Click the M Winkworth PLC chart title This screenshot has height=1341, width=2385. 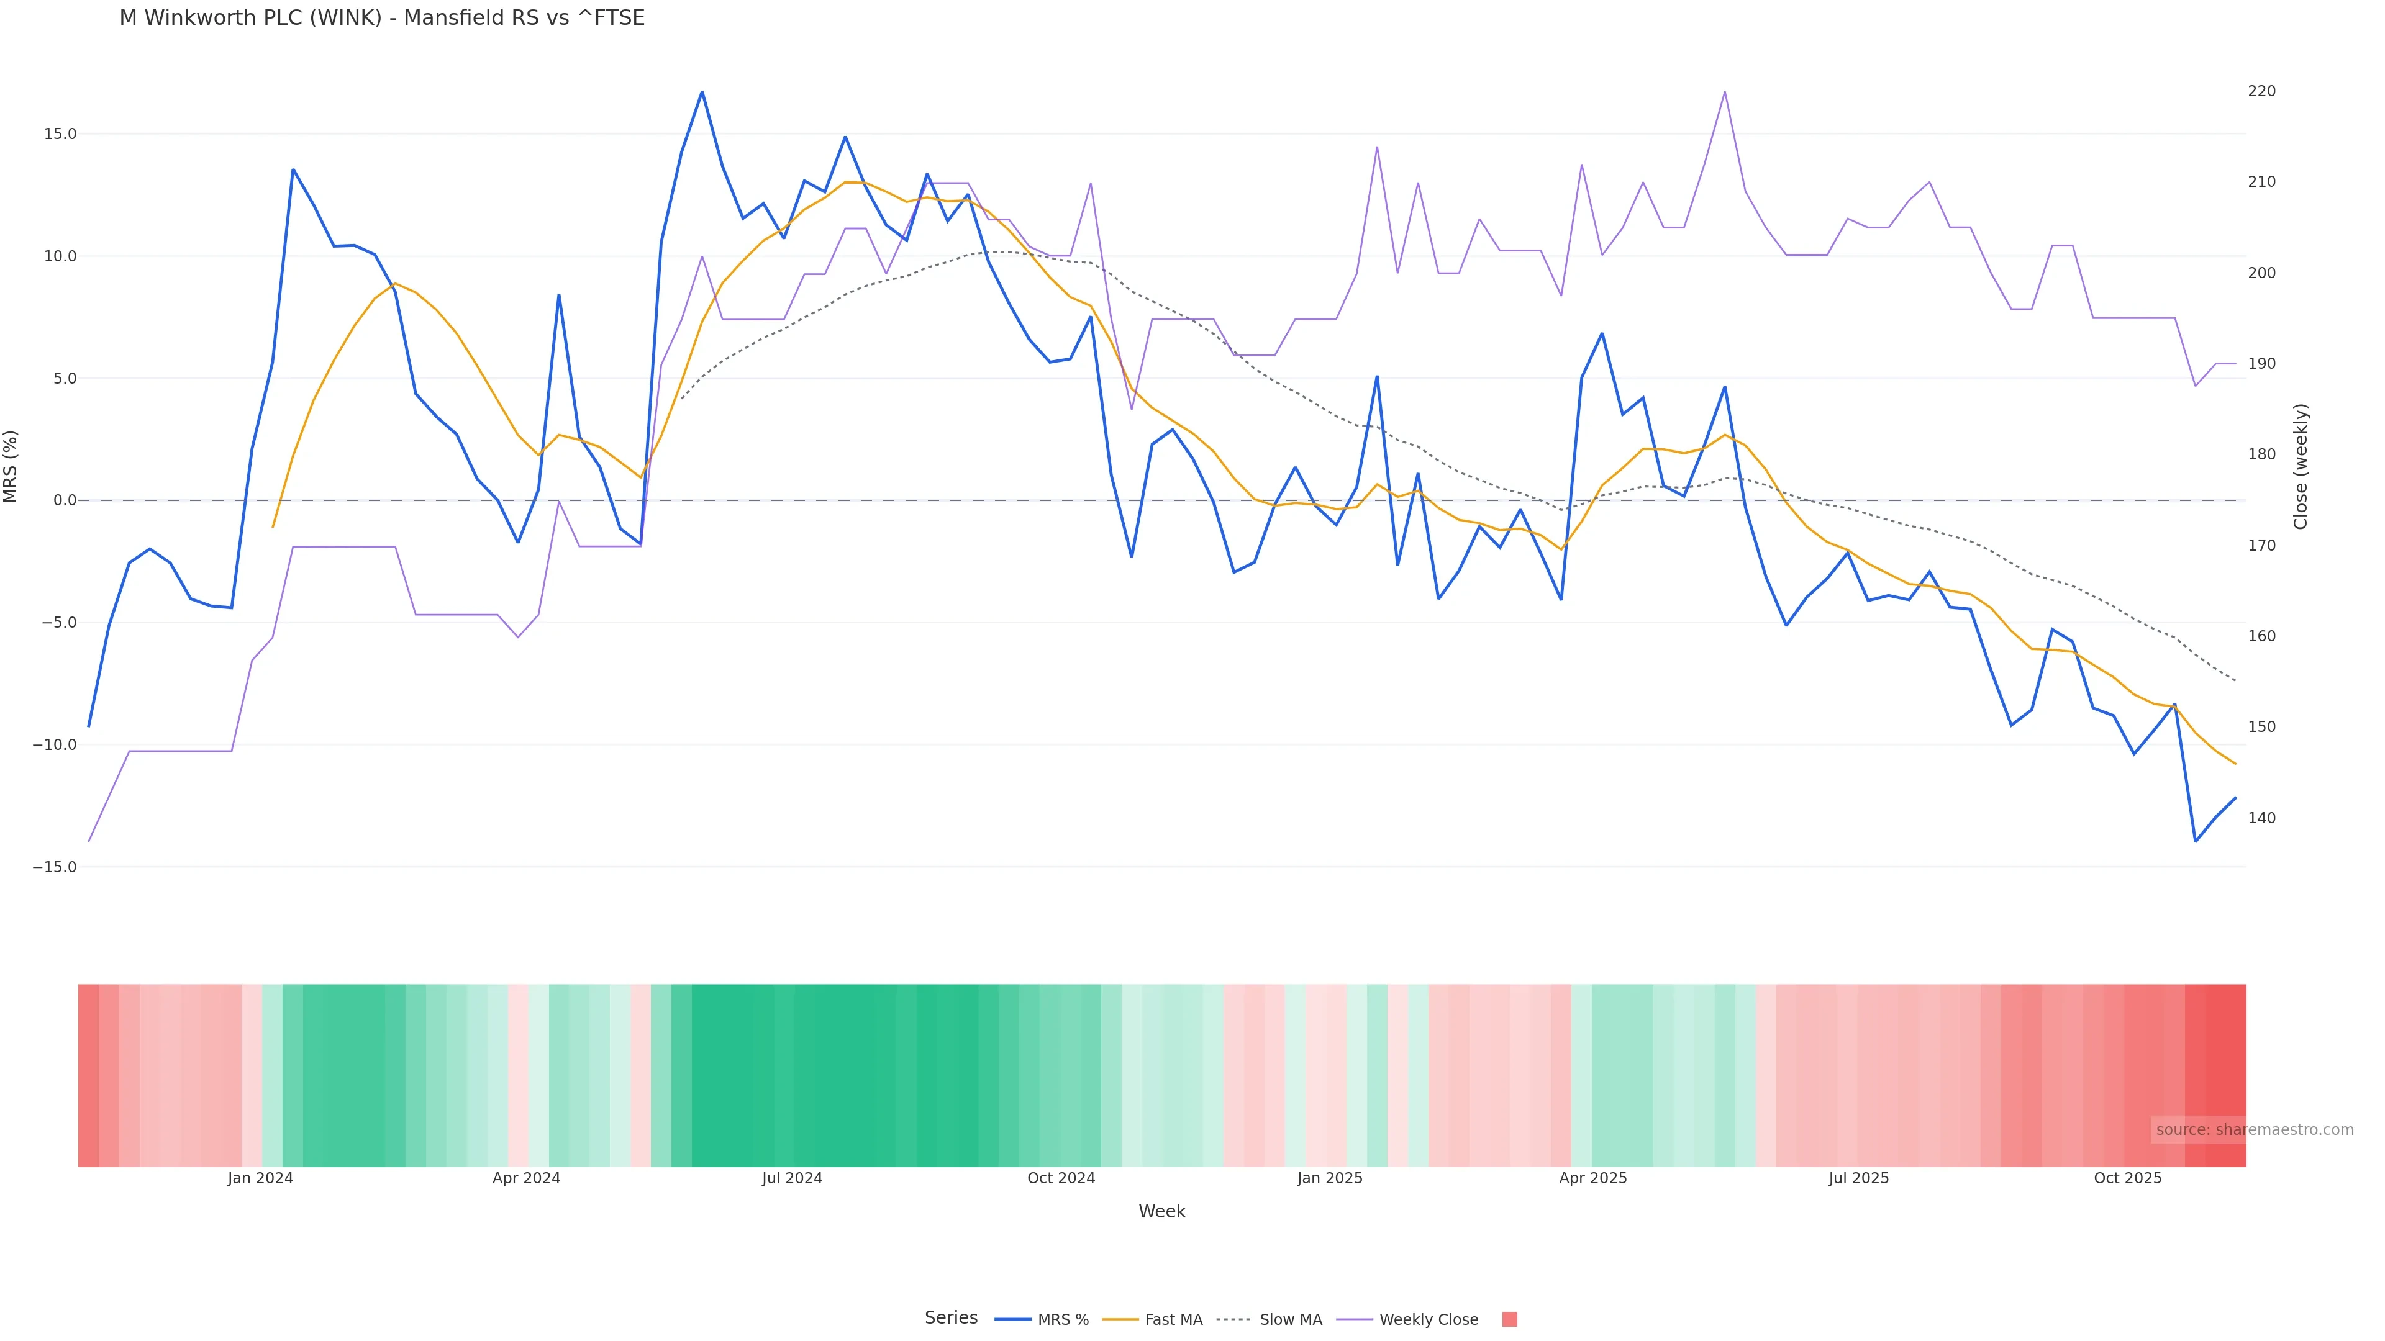click(x=381, y=19)
